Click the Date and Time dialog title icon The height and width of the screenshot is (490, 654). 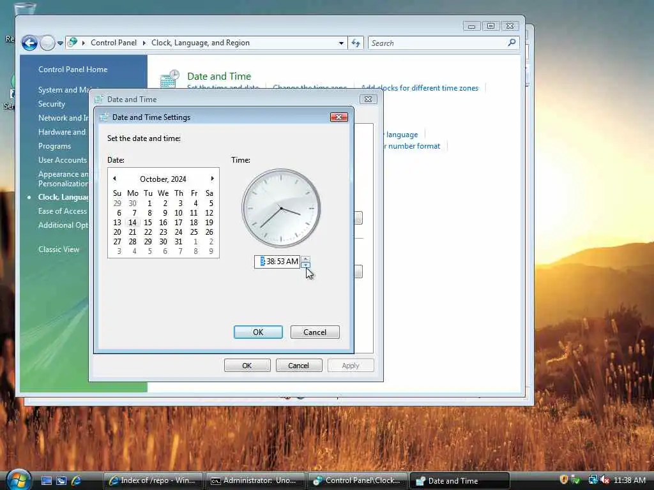99,99
